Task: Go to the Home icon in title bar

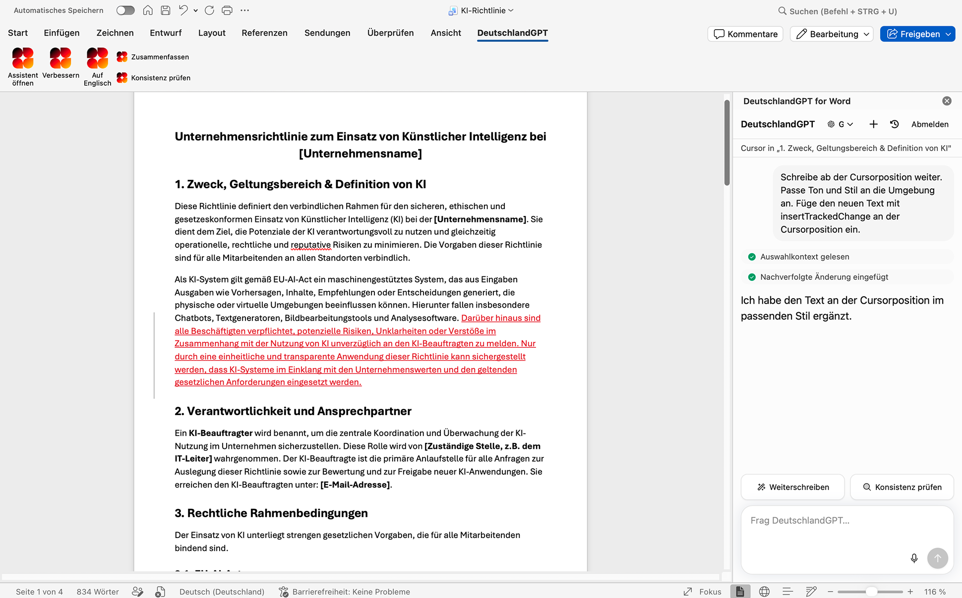Action: click(148, 10)
